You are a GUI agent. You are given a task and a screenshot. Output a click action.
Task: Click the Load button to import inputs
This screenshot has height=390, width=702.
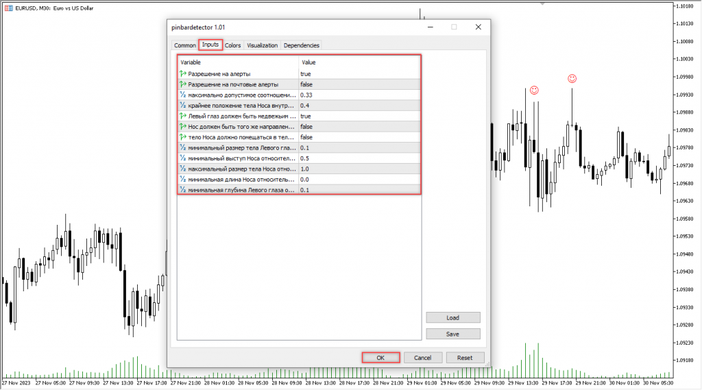tap(452, 318)
